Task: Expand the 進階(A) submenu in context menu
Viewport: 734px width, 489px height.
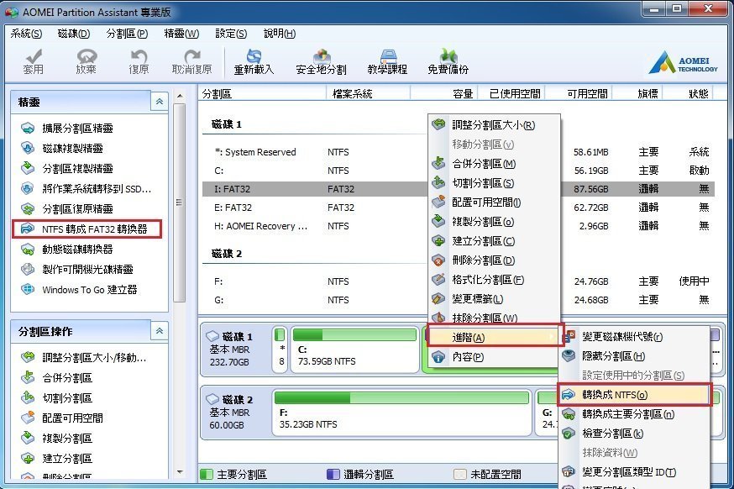Action: click(x=495, y=337)
